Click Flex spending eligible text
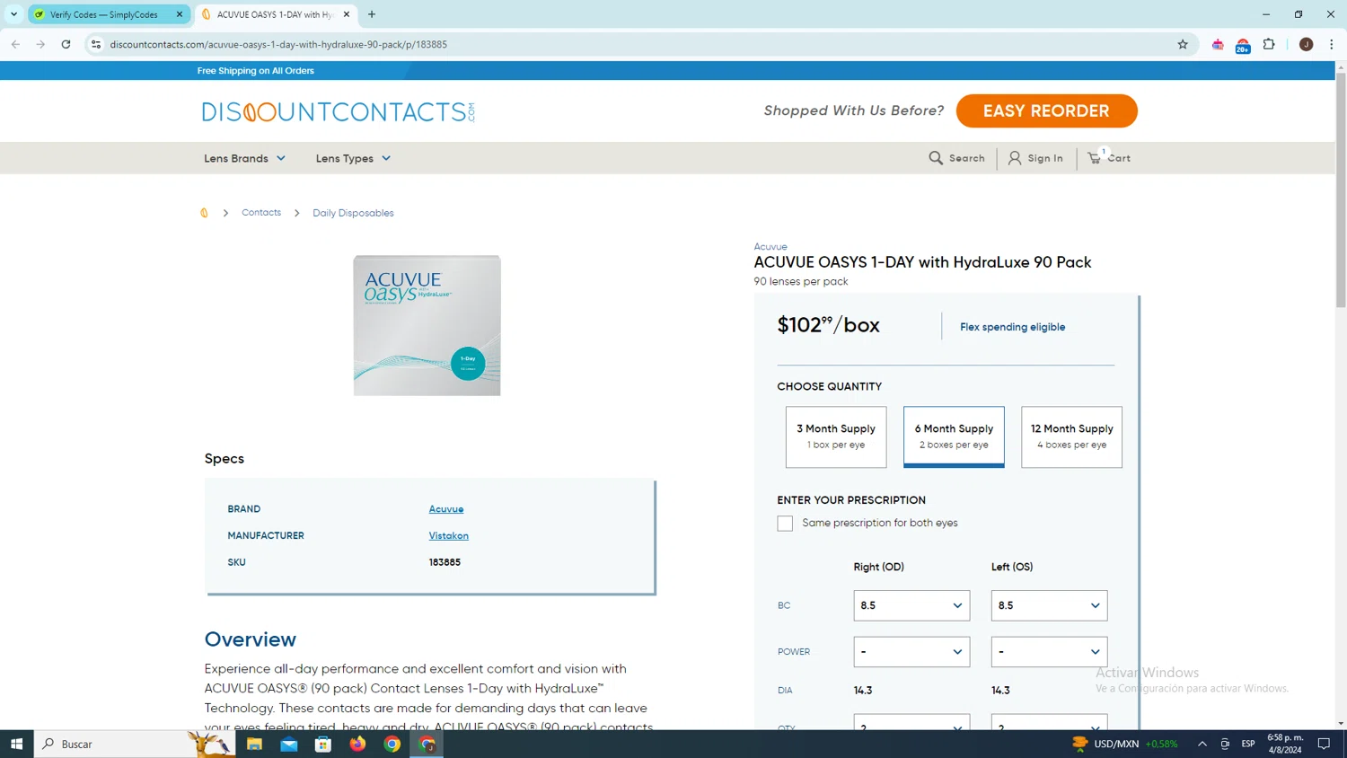The width and height of the screenshot is (1347, 758). coord(1012,327)
